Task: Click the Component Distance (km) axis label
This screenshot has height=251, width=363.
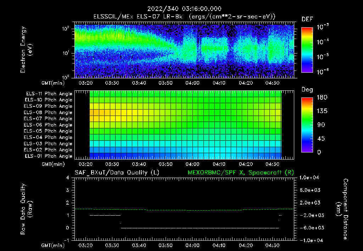Action: pyautogui.click(x=342, y=209)
